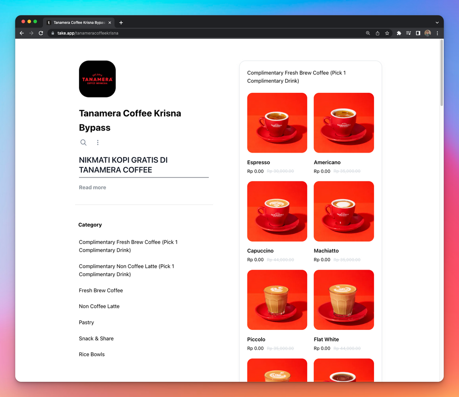Open the Machiatto product image

[x=344, y=211]
